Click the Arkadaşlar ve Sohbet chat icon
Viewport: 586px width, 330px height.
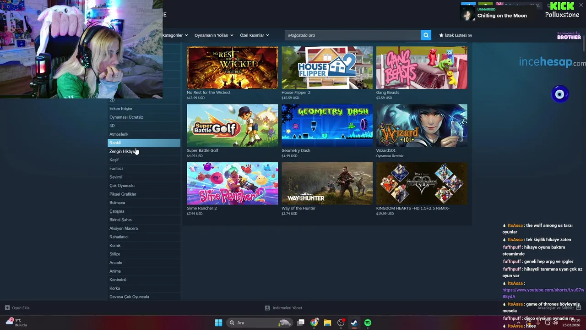coord(578,308)
